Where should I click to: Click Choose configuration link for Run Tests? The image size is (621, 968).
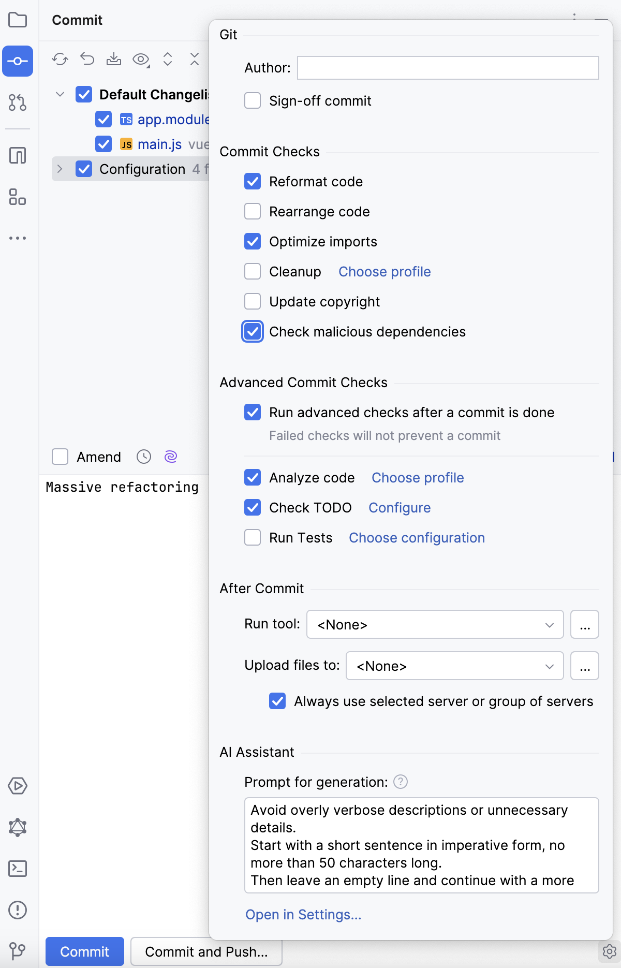(417, 538)
